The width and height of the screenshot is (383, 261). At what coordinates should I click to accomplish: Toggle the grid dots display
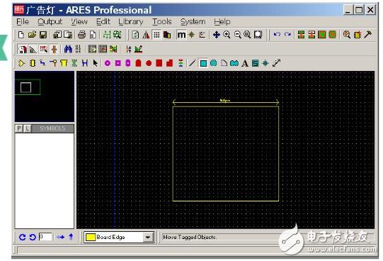click(156, 35)
